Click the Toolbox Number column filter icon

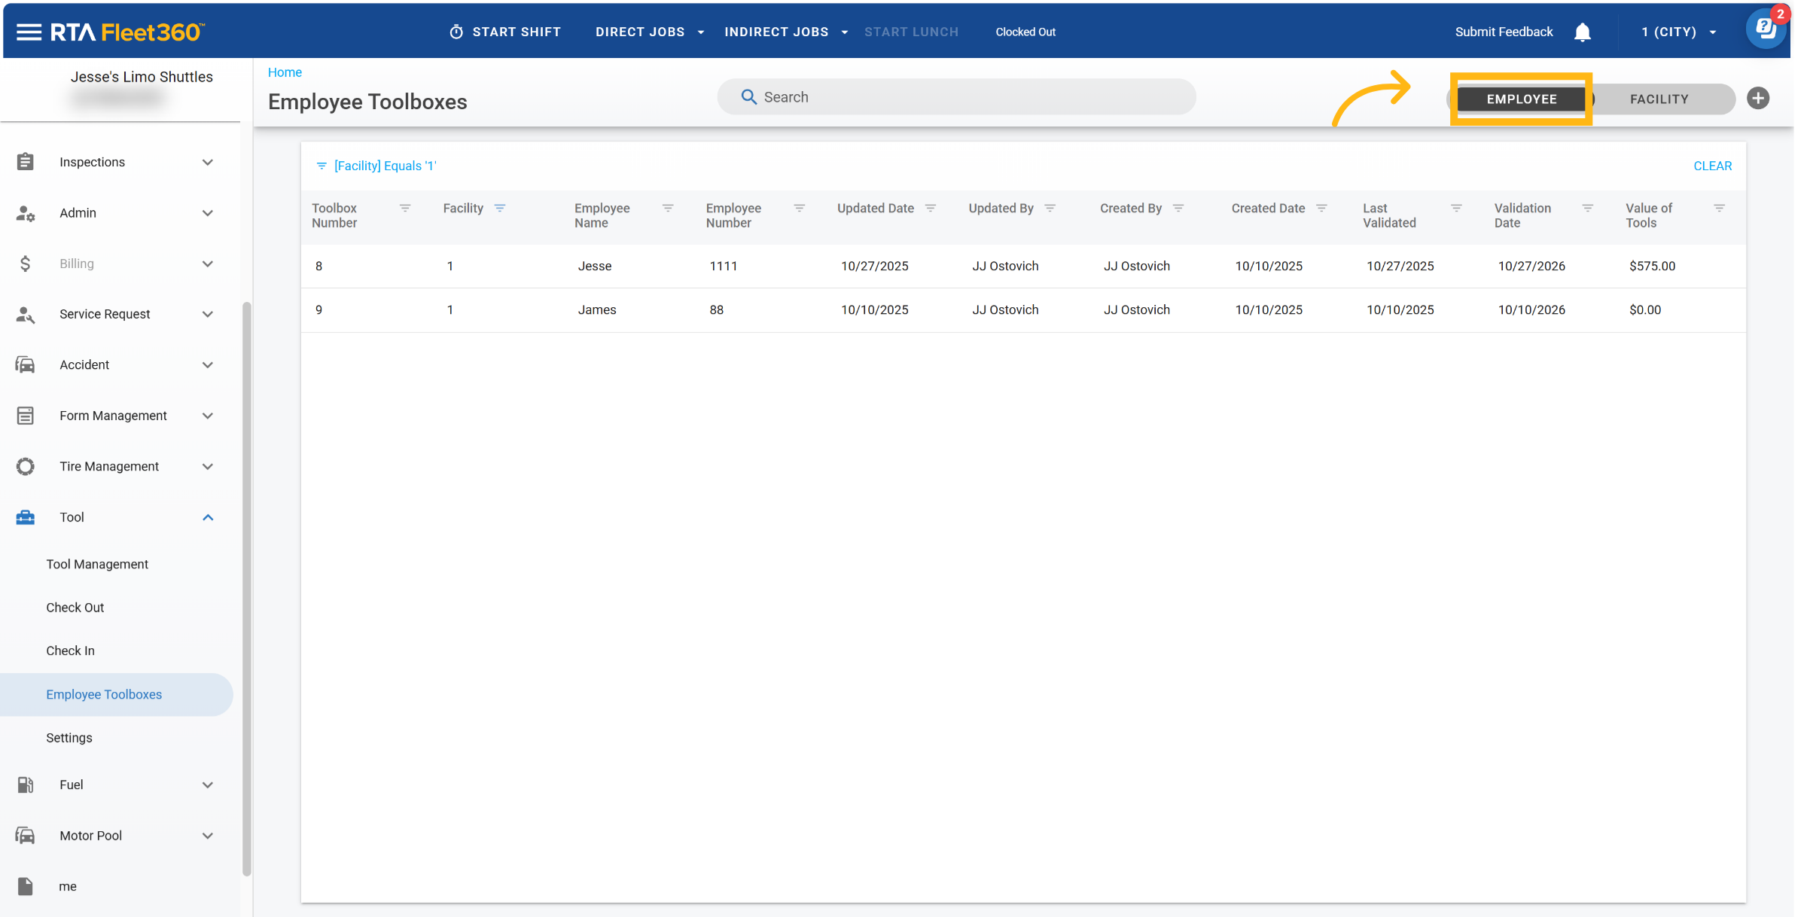405,209
